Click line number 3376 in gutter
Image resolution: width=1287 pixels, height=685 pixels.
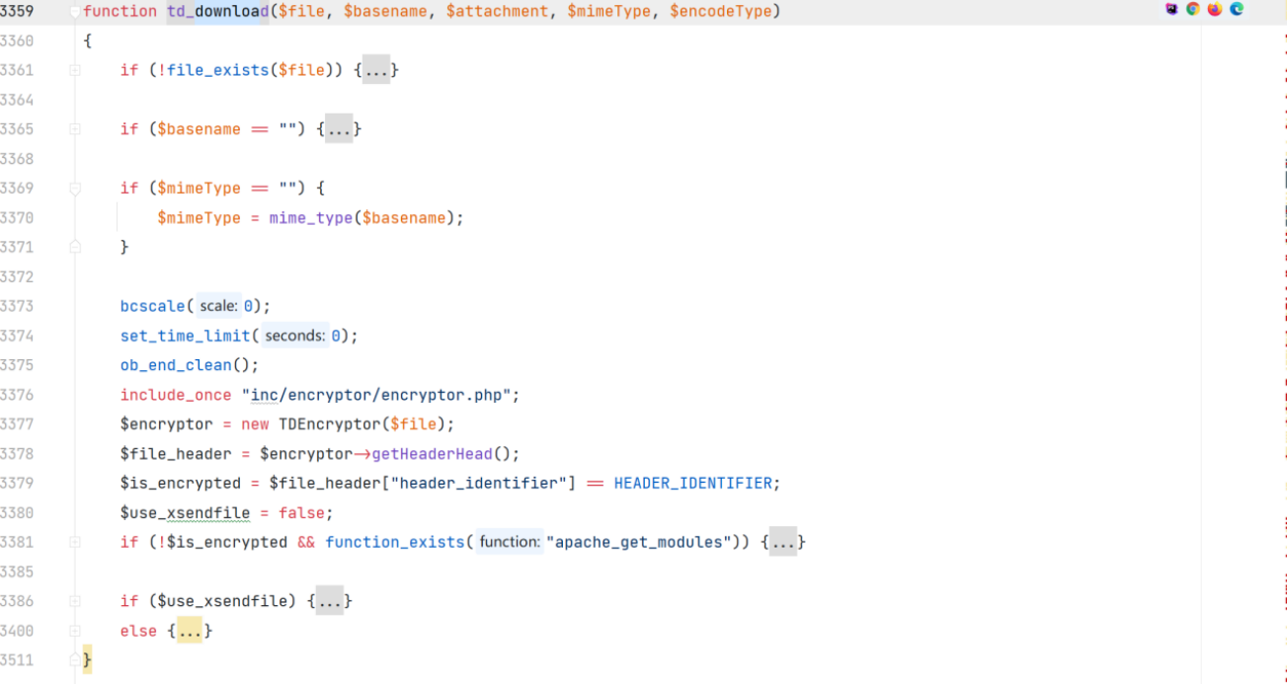coord(17,395)
